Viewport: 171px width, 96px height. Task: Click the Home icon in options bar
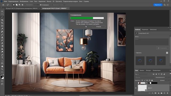click(3, 5)
